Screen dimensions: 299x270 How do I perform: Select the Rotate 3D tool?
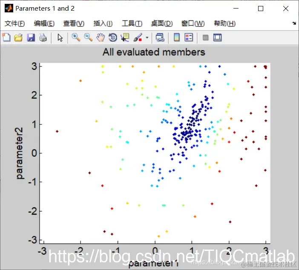click(113, 37)
